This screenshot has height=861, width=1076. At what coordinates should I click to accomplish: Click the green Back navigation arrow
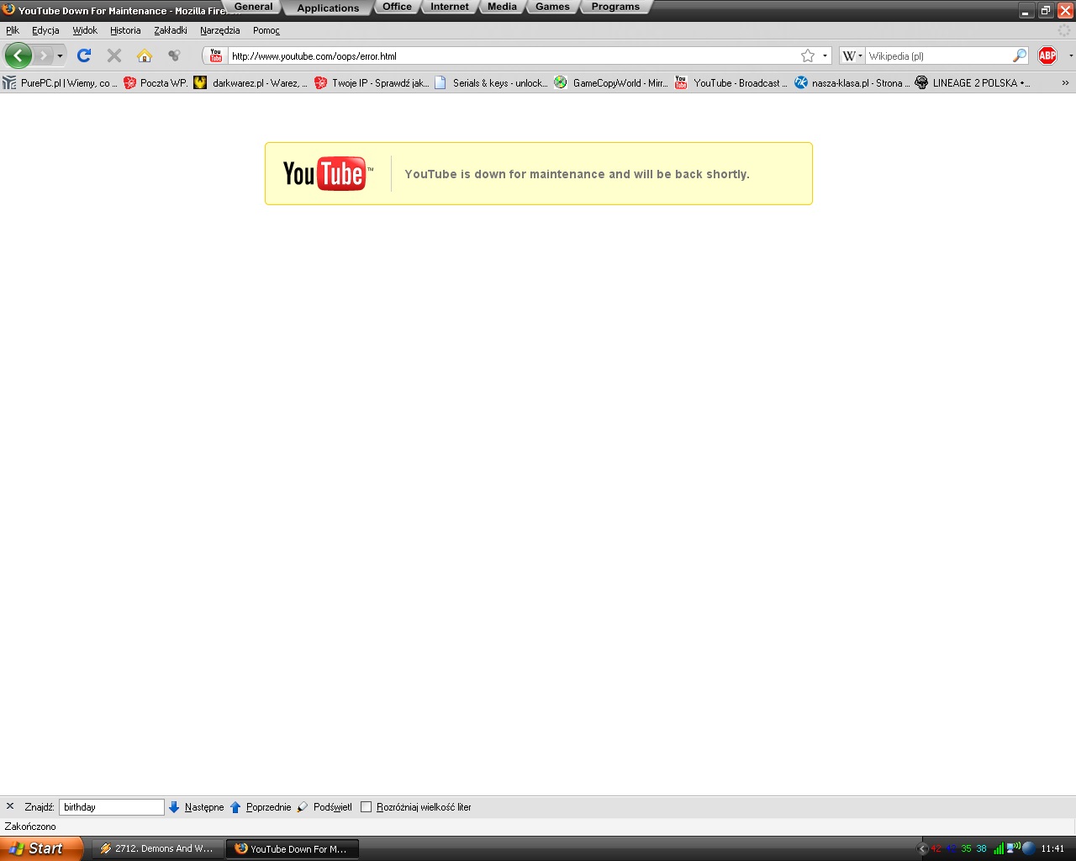[x=18, y=56]
